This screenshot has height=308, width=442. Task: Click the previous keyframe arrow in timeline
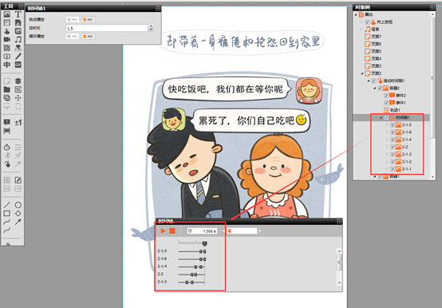click(x=223, y=231)
